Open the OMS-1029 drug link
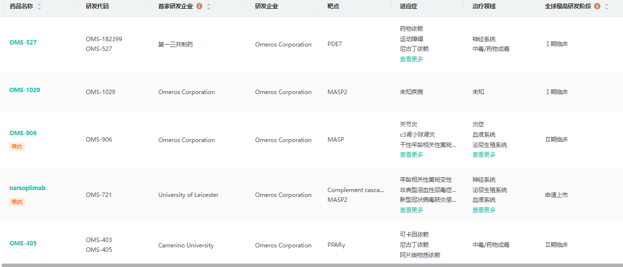 [x=25, y=90]
